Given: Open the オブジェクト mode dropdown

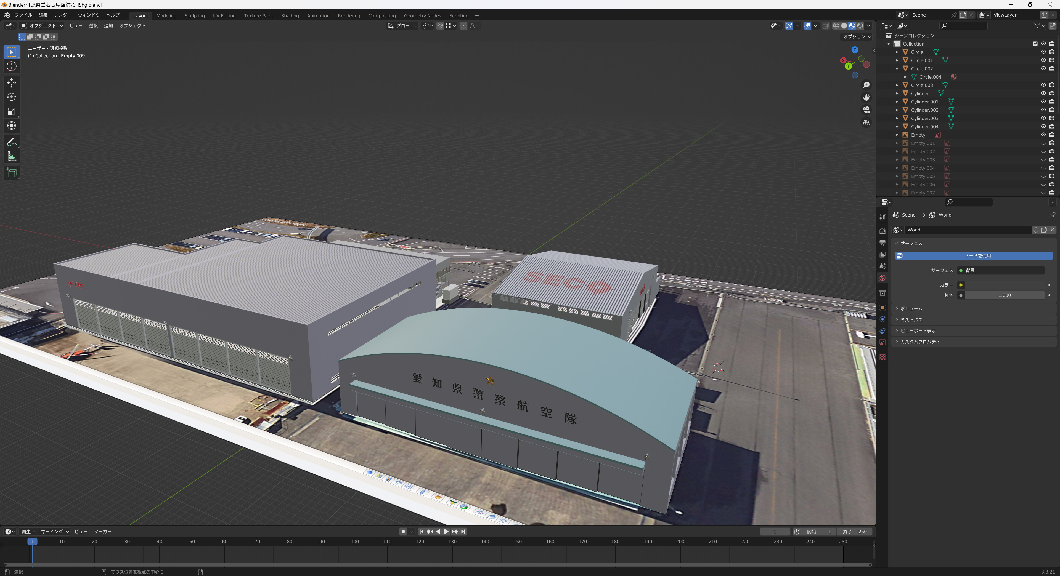Looking at the screenshot, I should pyautogui.click(x=42, y=25).
